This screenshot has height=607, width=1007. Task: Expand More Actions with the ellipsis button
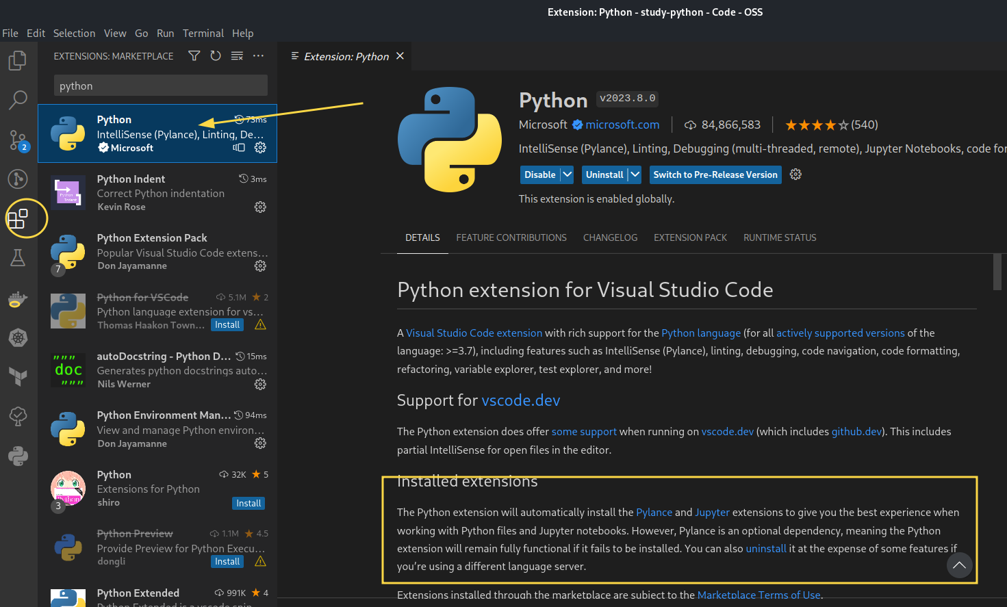pyautogui.click(x=258, y=55)
